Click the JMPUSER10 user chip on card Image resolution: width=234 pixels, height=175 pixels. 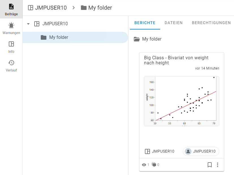[x=201, y=151]
